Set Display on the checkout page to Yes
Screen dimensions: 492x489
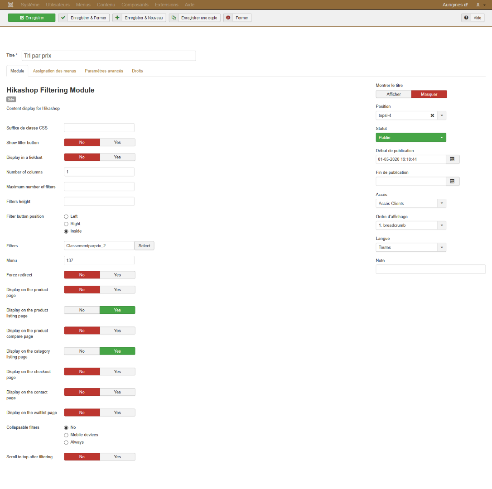117,372
